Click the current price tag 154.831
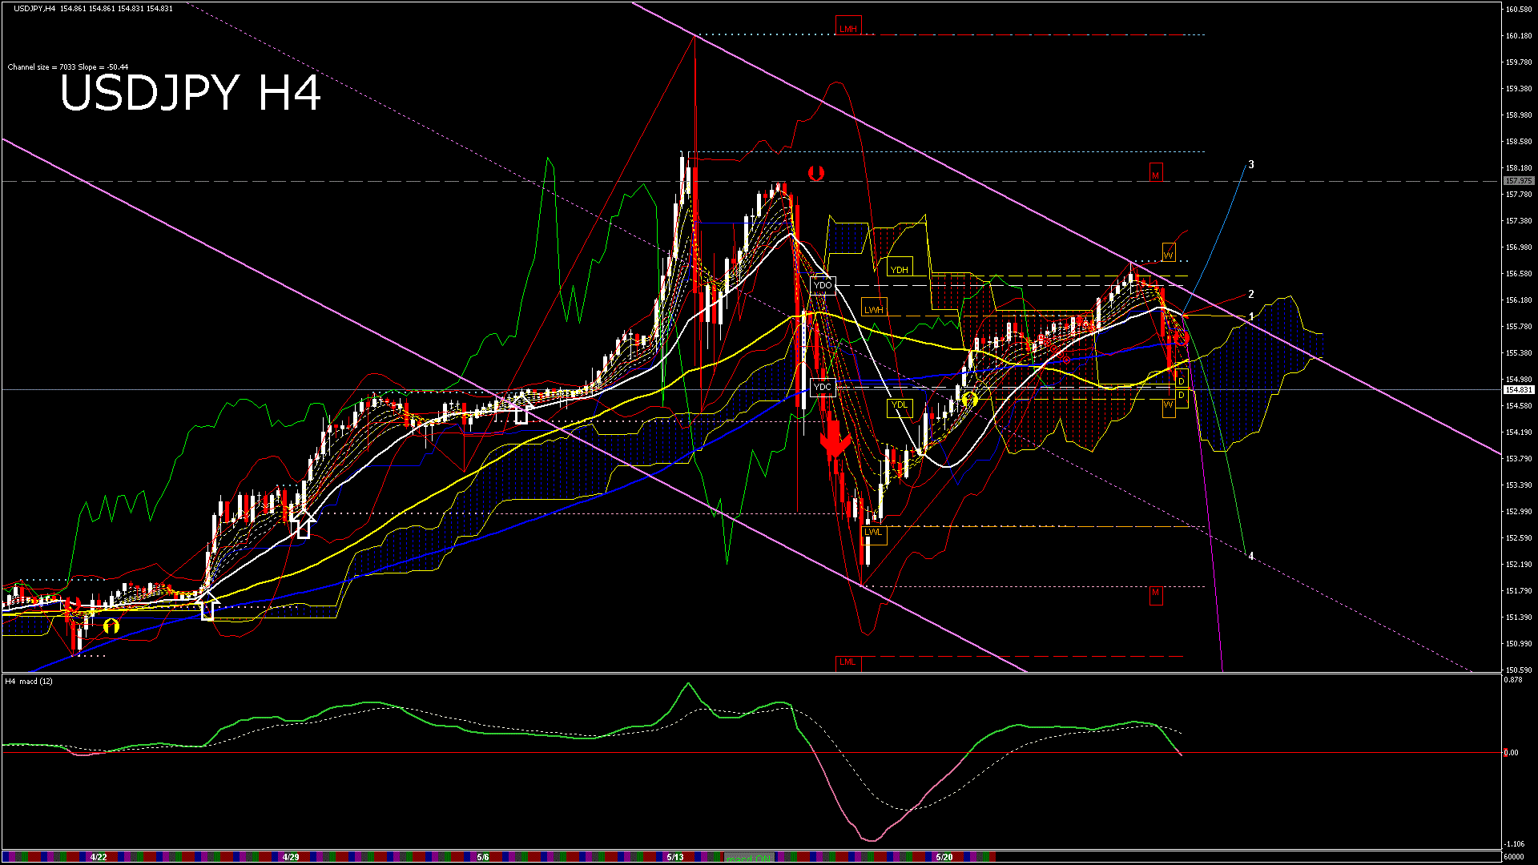This screenshot has height=865, width=1538. click(1518, 390)
